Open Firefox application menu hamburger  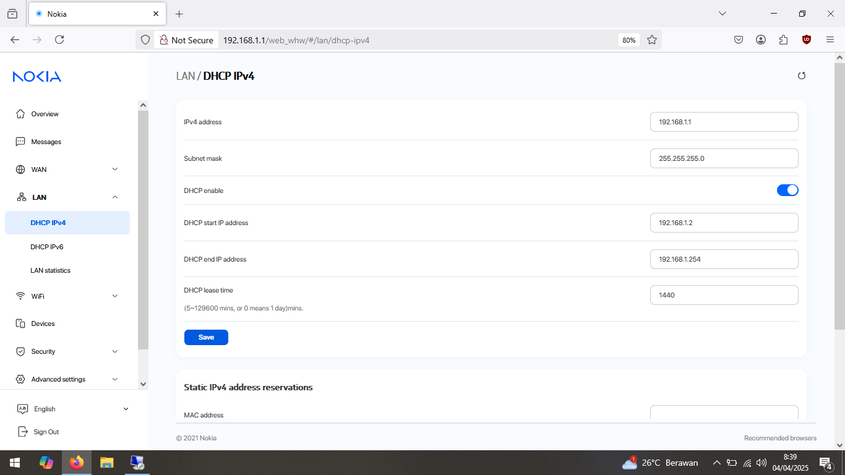pos(830,40)
